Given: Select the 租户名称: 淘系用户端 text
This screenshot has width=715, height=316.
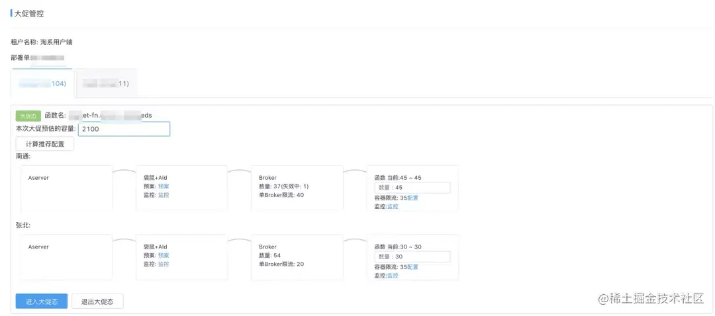Looking at the screenshot, I should point(42,42).
